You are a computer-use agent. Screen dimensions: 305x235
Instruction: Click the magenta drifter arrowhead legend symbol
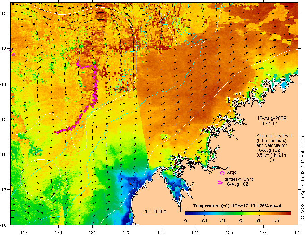coord(220,182)
